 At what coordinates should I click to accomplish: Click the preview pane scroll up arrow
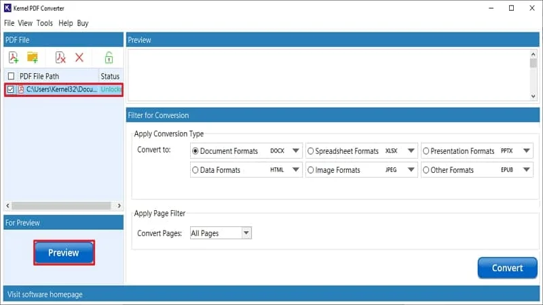[533, 54]
